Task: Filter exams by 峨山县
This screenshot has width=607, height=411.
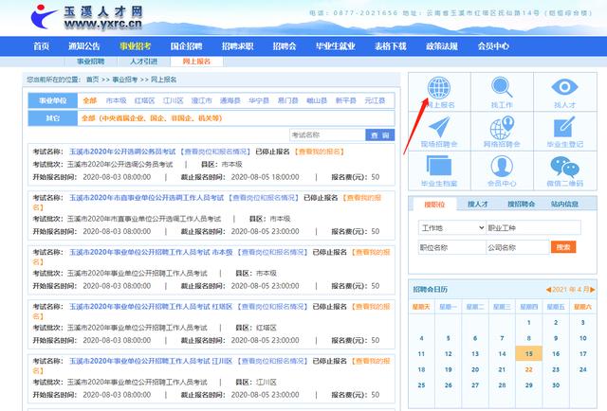Action: tap(317, 100)
